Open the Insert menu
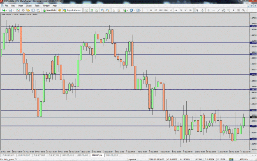The image size is (257, 161). tap(21, 6)
